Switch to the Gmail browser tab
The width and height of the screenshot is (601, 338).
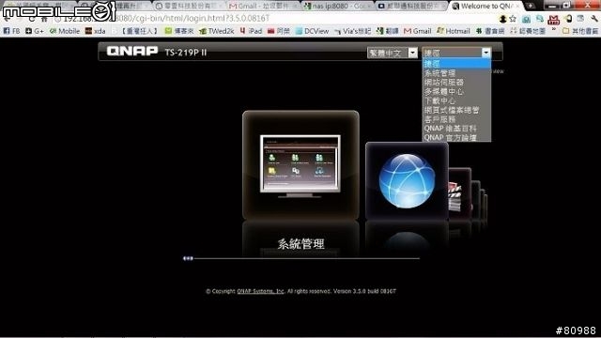pyautogui.click(x=263, y=6)
